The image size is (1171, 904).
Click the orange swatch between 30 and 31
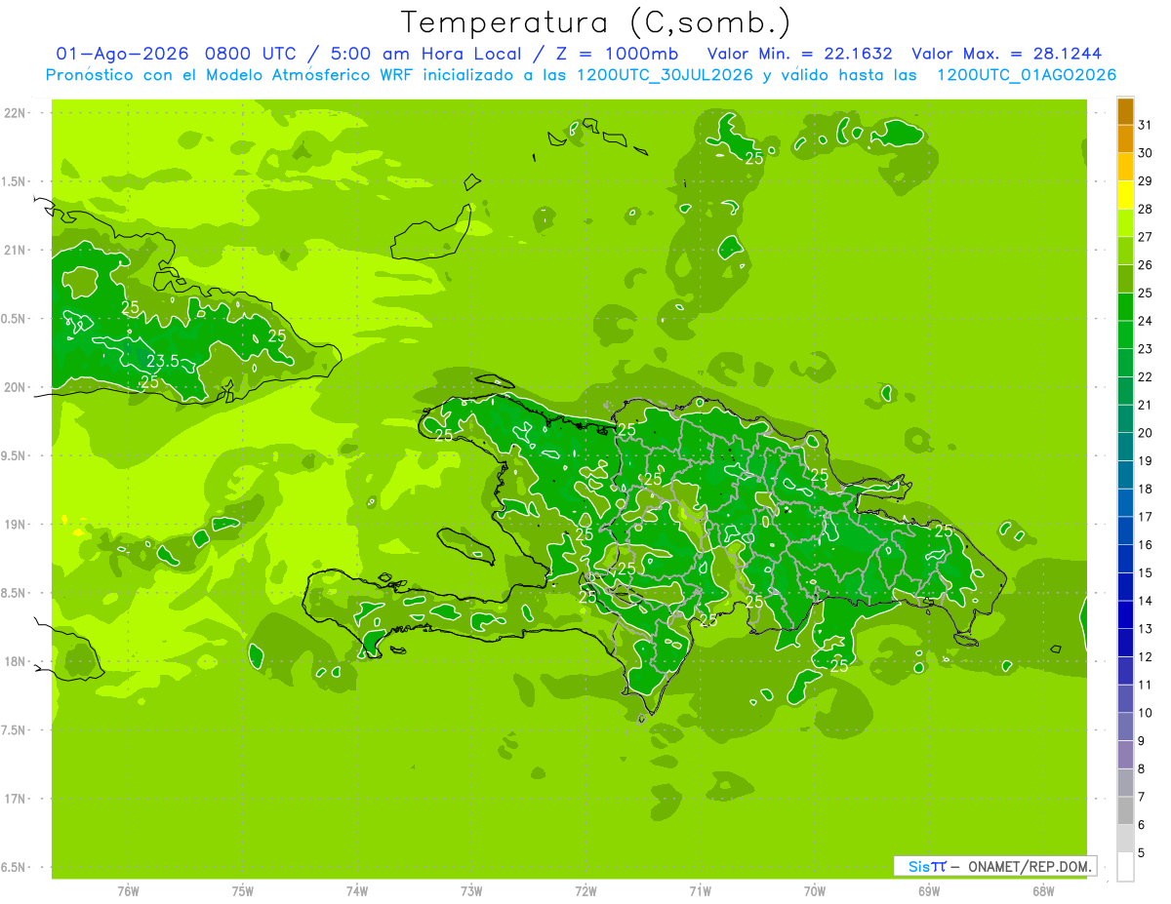[x=1125, y=138]
